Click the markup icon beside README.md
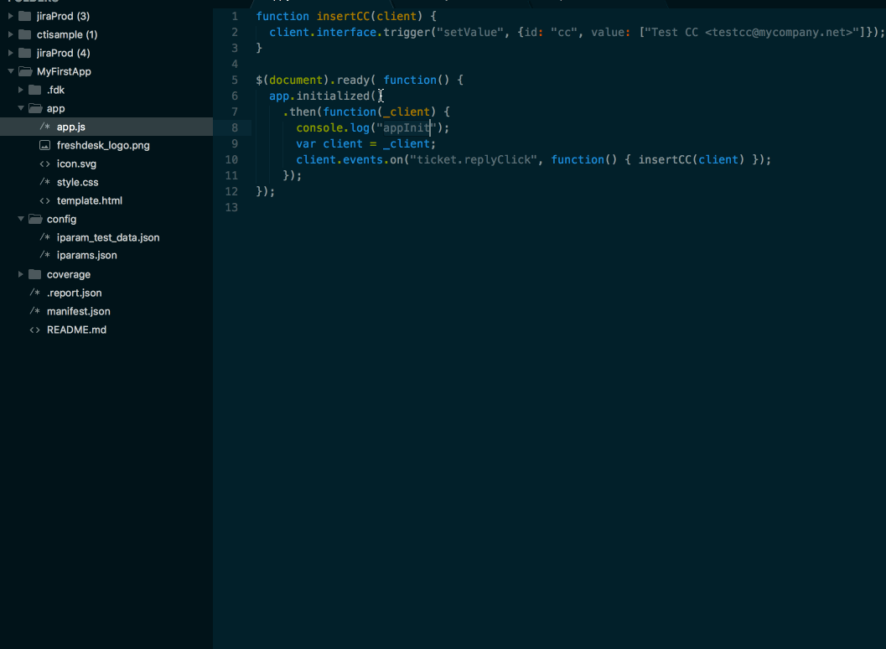This screenshot has height=649, width=886. (34, 330)
